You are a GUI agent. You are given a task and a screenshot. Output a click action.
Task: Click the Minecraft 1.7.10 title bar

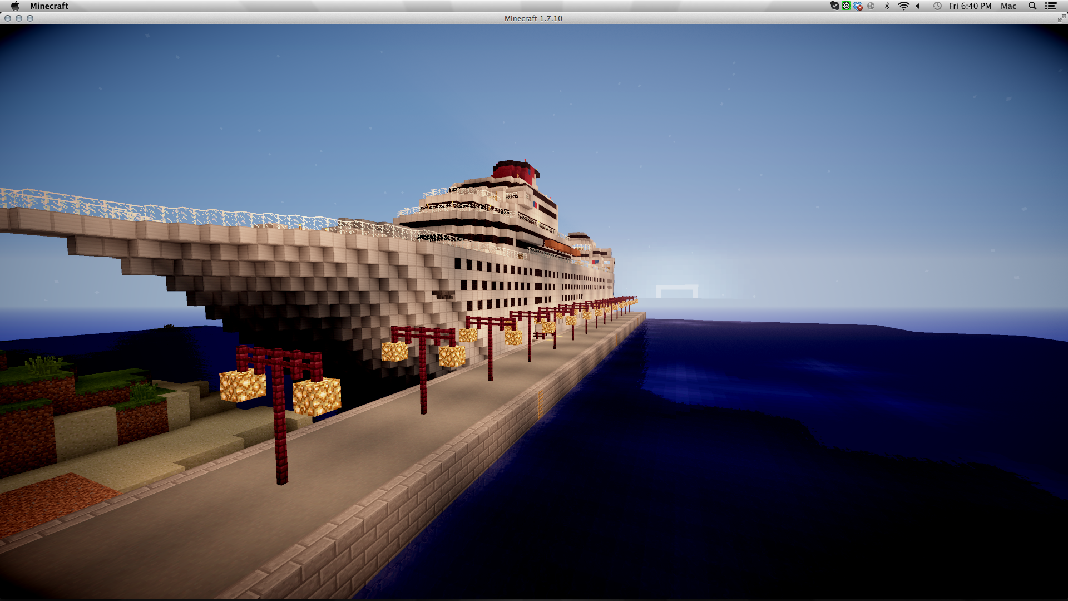(x=533, y=18)
